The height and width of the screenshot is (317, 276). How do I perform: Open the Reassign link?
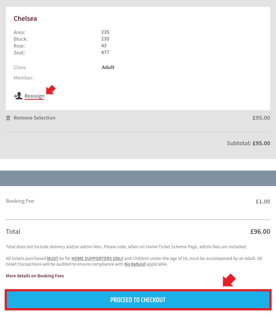34,96
